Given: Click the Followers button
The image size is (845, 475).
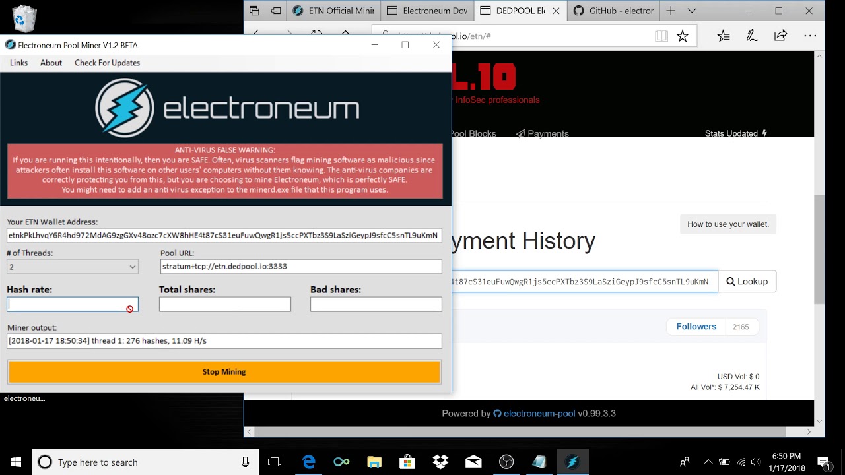Looking at the screenshot, I should [696, 327].
